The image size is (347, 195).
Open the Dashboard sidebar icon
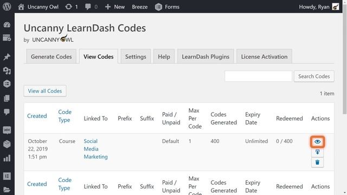point(7,24)
